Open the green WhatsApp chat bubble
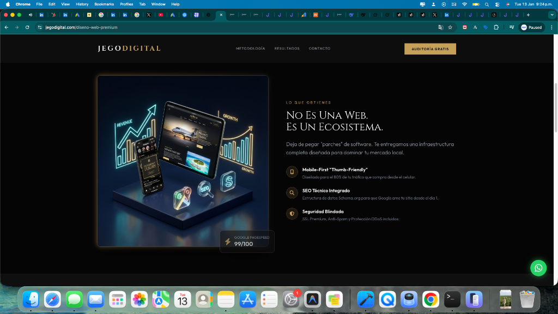The image size is (558, 314). tap(538, 268)
